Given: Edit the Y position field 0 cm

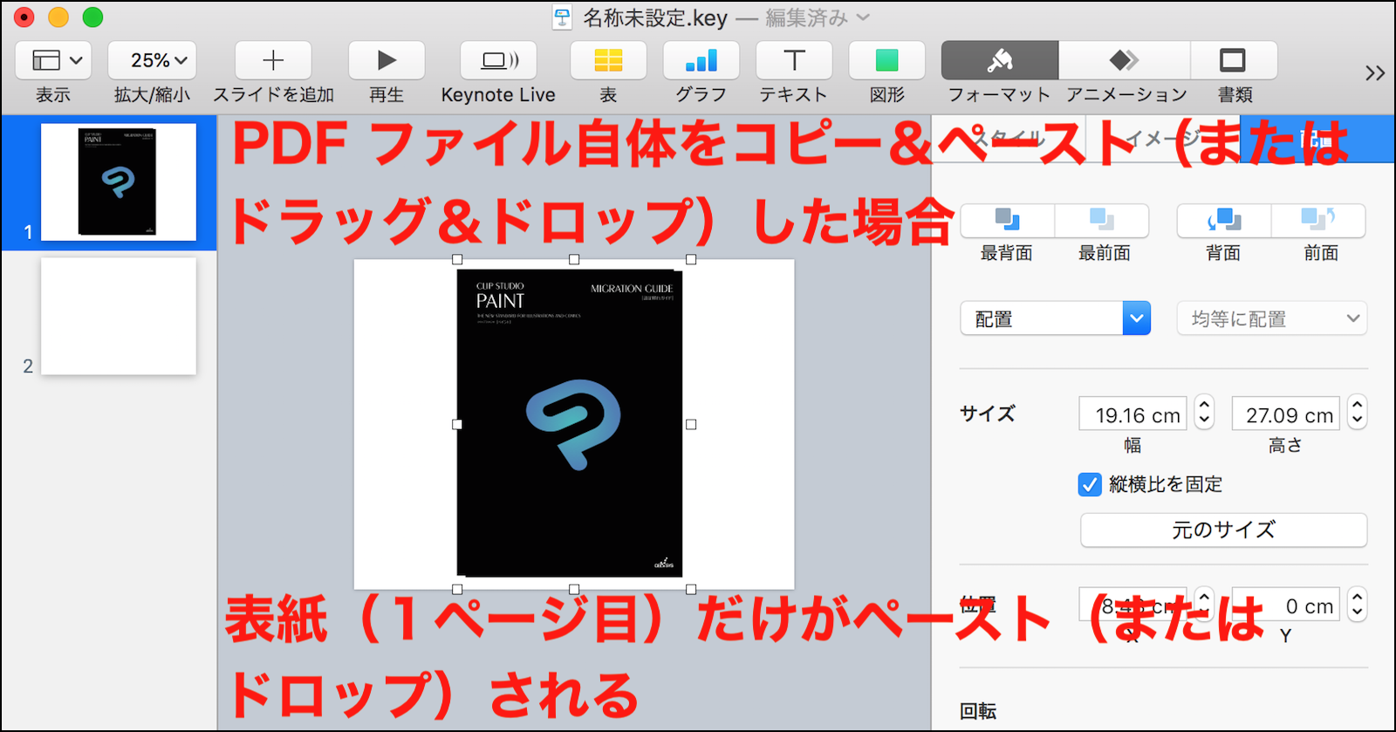Looking at the screenshot, I should click(x=1285, y=605).
